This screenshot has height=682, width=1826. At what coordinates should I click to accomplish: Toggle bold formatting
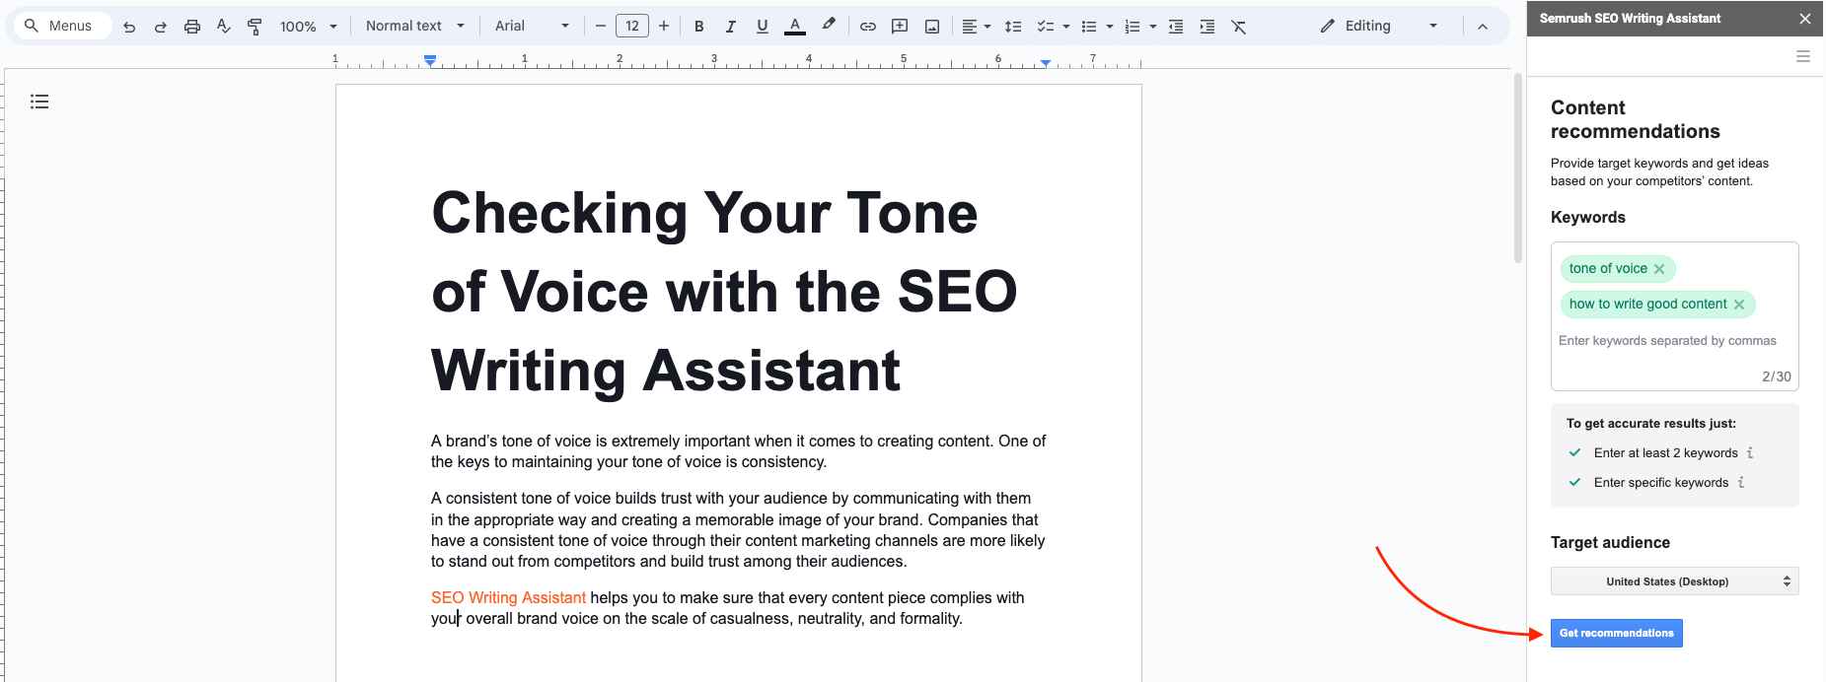click(x=699, y=27)
